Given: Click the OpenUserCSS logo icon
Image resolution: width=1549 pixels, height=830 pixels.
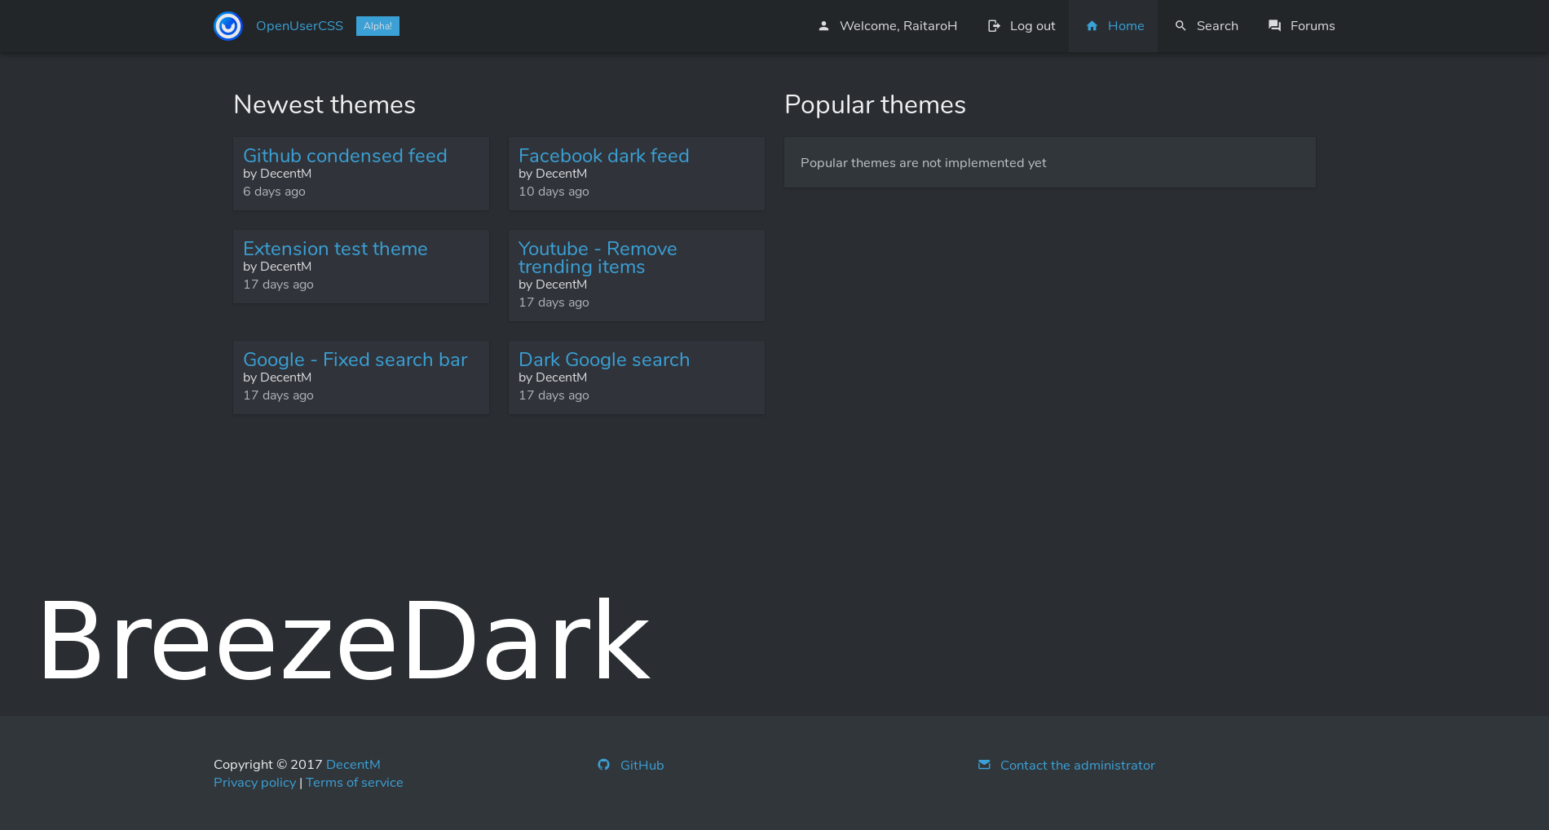Looking at the screenshot, I should [228, 26].
